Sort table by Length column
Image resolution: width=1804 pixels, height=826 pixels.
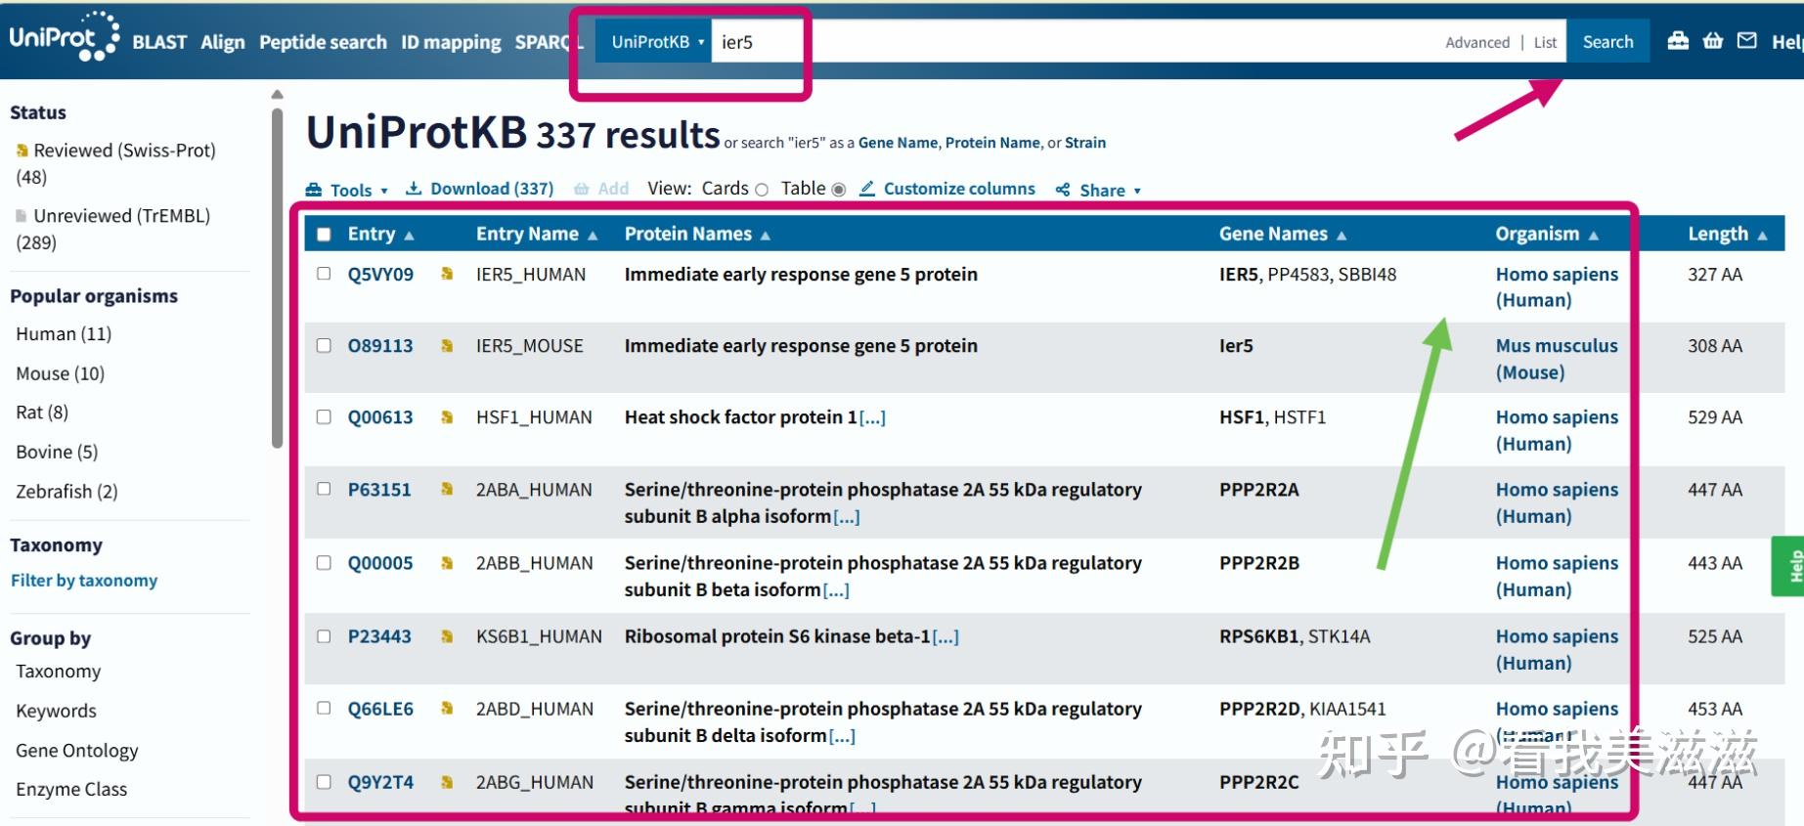click(x=1727, y=234)
